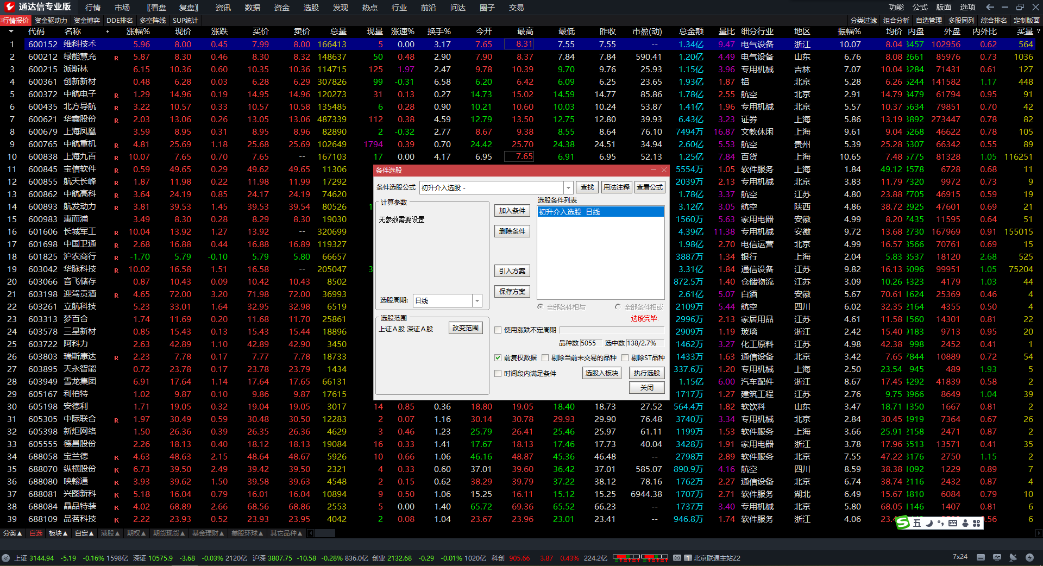
Task: Open the IME soft keyboard icon
Action: [x=952, y=523]
